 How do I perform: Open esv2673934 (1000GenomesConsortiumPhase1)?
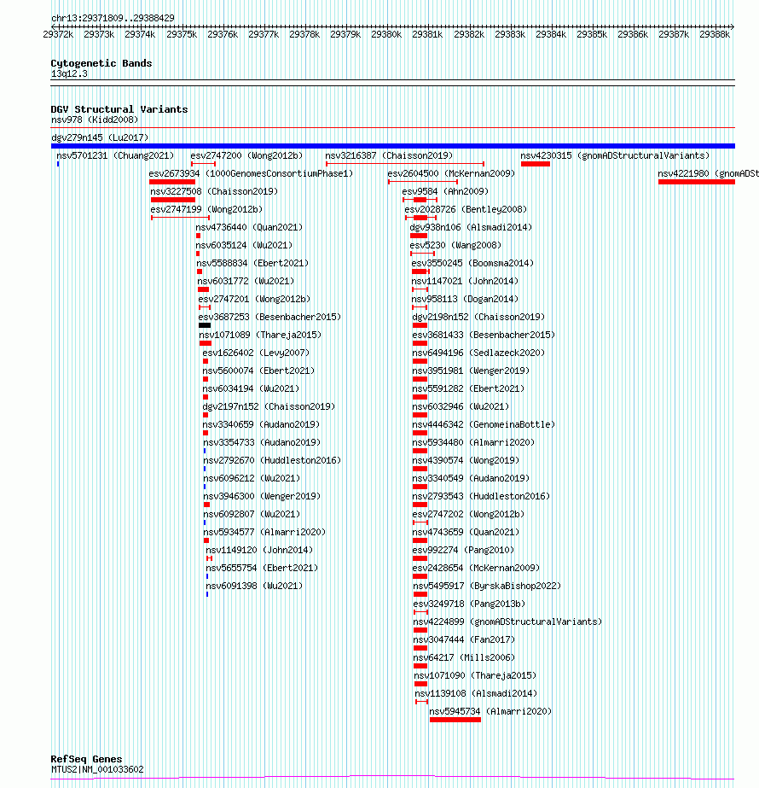click(x=251, y=173)
